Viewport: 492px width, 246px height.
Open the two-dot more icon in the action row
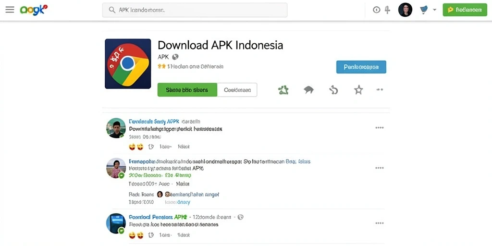pos(380,90)
